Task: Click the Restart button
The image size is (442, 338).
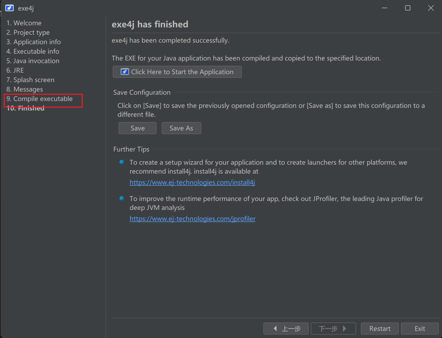Action: click(380, 329)
